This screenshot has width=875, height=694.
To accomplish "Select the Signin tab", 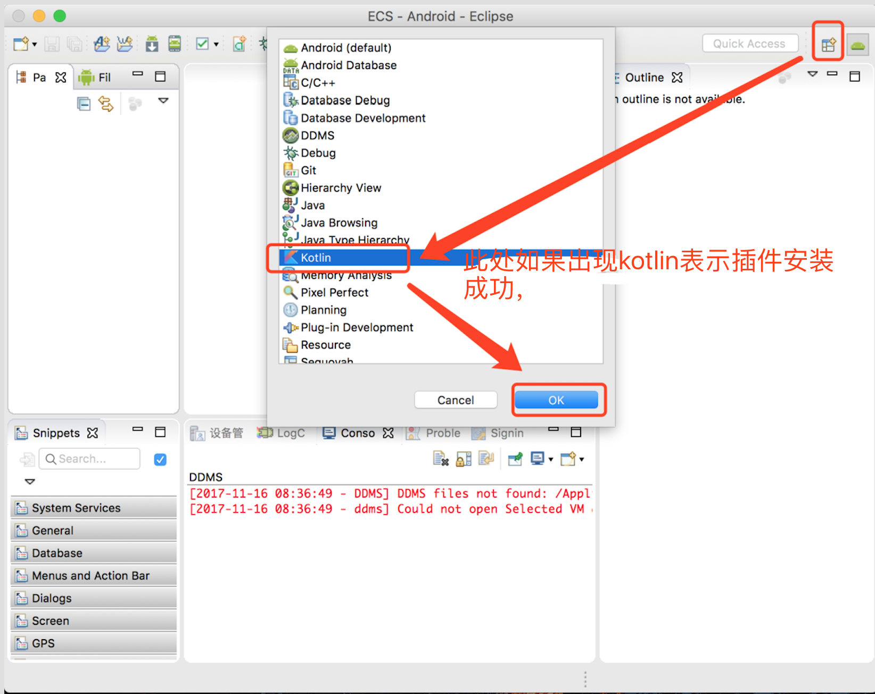I will pyautogui.click(x=498, y=433).
